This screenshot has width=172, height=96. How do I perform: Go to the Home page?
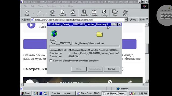(73, 13)
